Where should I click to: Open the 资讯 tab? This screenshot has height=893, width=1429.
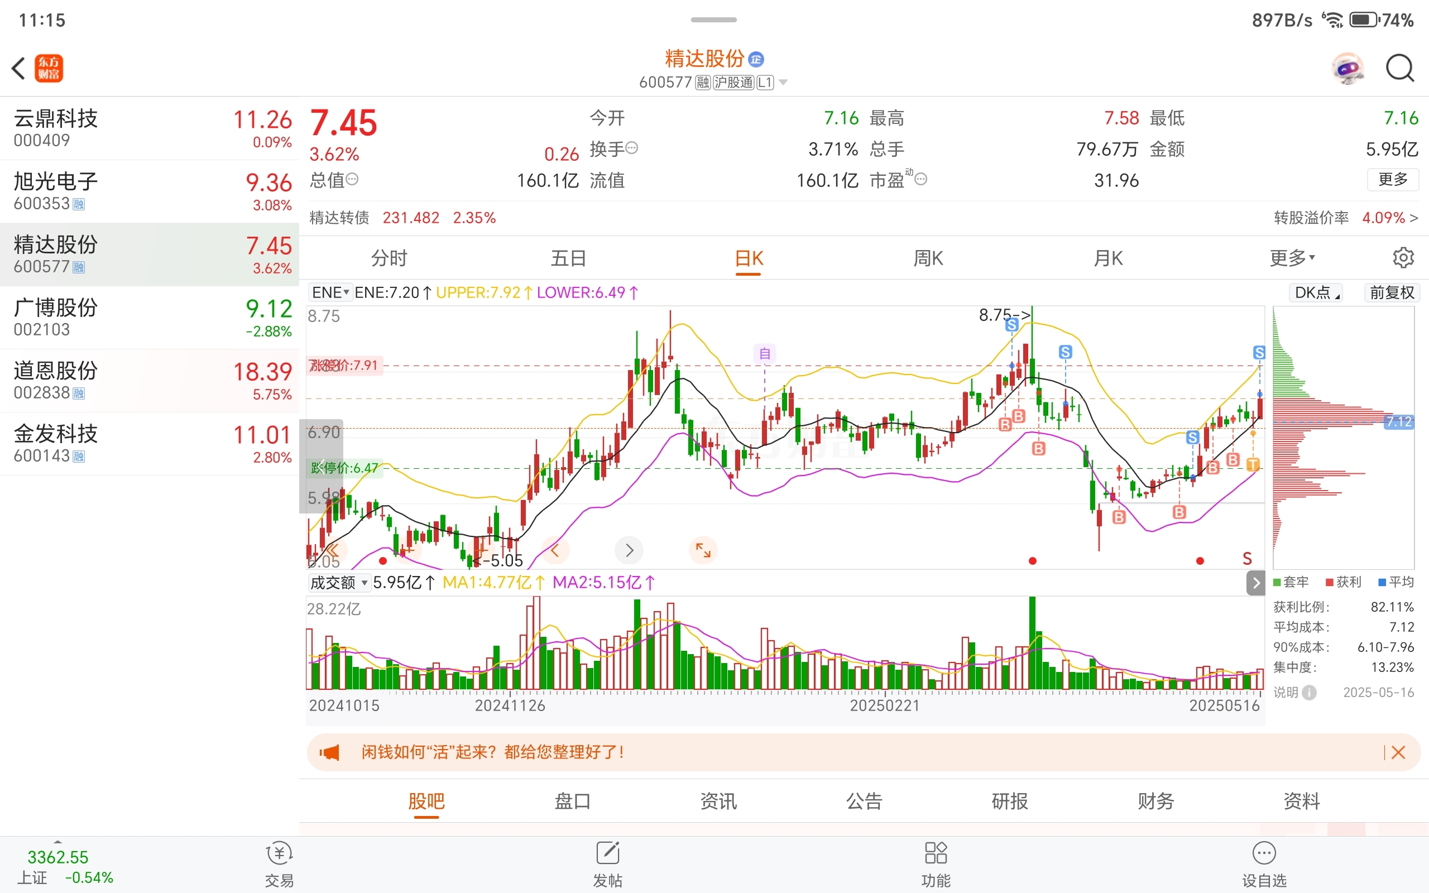(x=718, y=801)
